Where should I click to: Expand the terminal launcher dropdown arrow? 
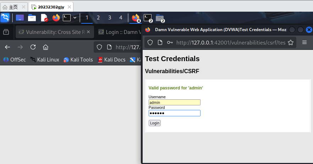75,18
